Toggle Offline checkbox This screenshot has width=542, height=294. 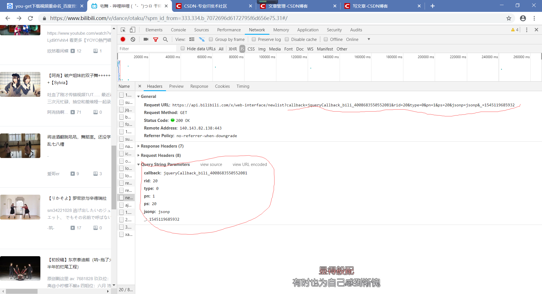pos(326,39)
